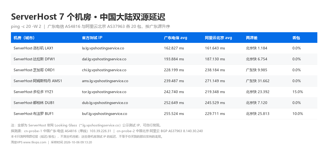
Task: Click the 北京快 6.754 difference cell
Action: pyautogui.click(x=257, y=59)
